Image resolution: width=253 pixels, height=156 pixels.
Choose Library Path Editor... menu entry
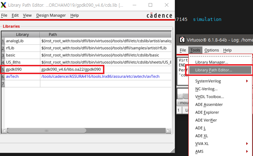[x=220, y=70]
